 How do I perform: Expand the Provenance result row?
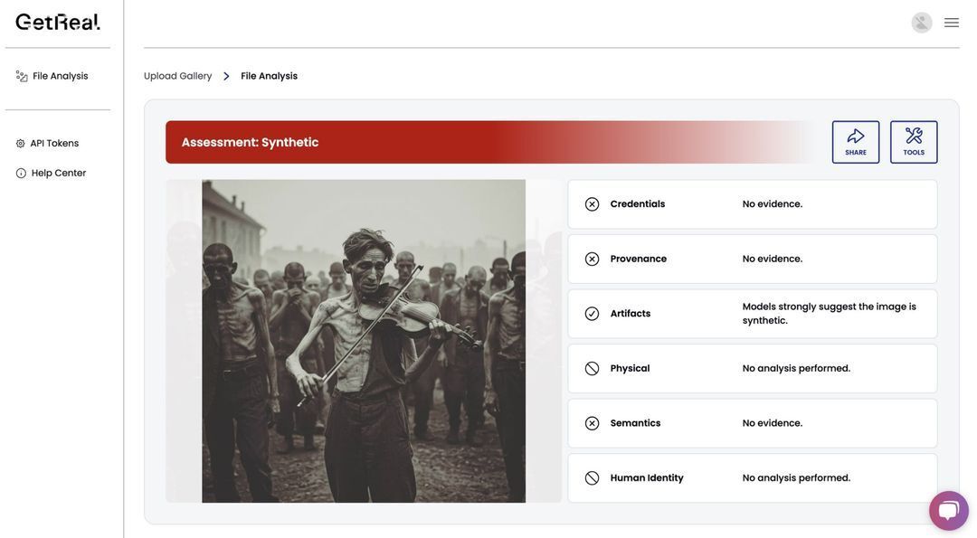(x=752, y=259)
